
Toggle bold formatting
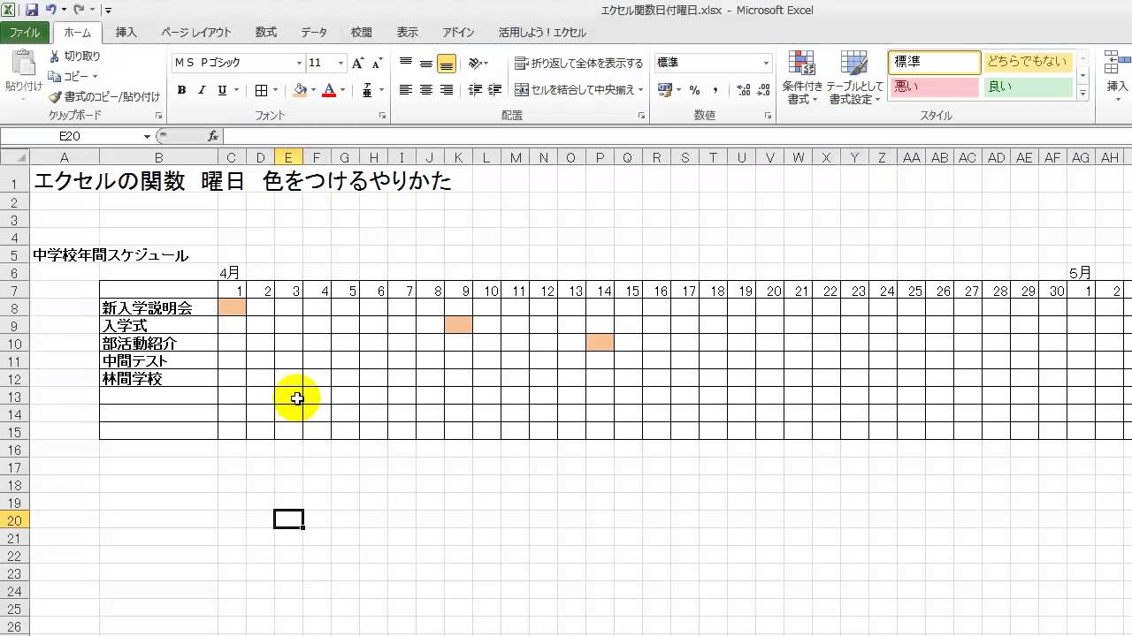coord(181,90)
